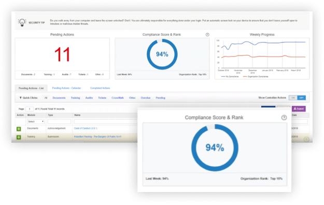Viewport: 324px width, 205px height.
Task: Click the enlarged 94% compliance donut chart
Action: click(215, 148)
